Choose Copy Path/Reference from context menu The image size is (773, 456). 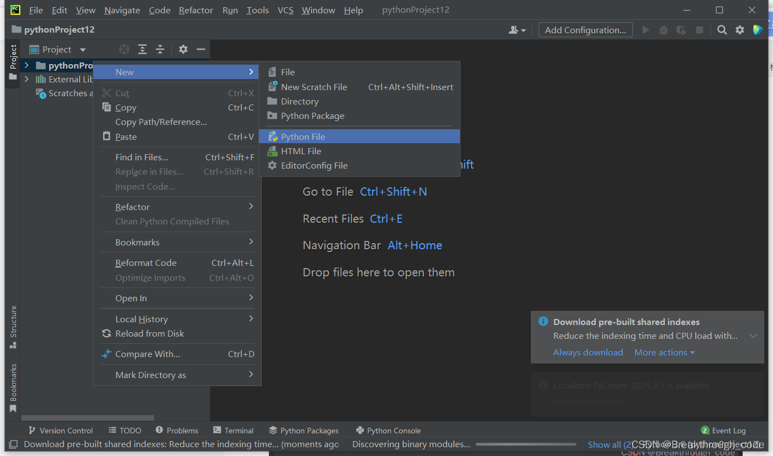coord(177,122)
